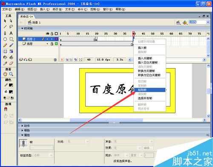Select the Free Transform tool
The width and height of the screenshot is (213, 167).
coord(5,51)
